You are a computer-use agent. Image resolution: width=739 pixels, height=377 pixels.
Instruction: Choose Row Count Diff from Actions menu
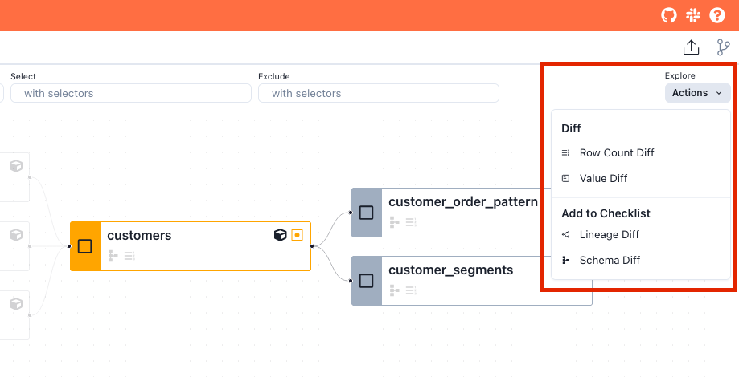pos(617,152)
